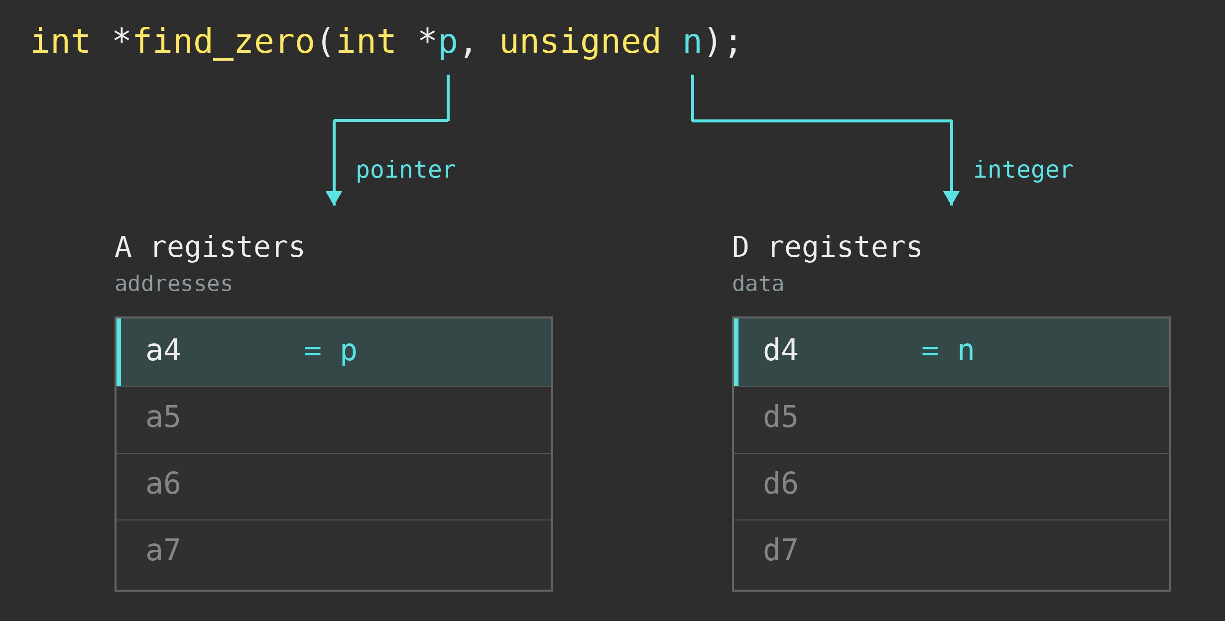Select the highlighted d4 register row
Image resolution: width=1225 pixels, height=621 pixels.
(952, 352)
